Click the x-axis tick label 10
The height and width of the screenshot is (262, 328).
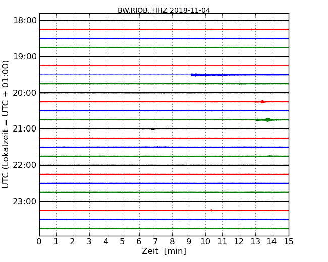click(x=205, y=242)
